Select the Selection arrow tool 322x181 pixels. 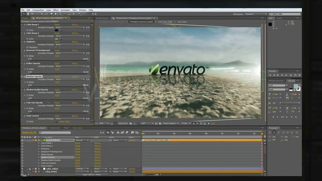[24, 14]
